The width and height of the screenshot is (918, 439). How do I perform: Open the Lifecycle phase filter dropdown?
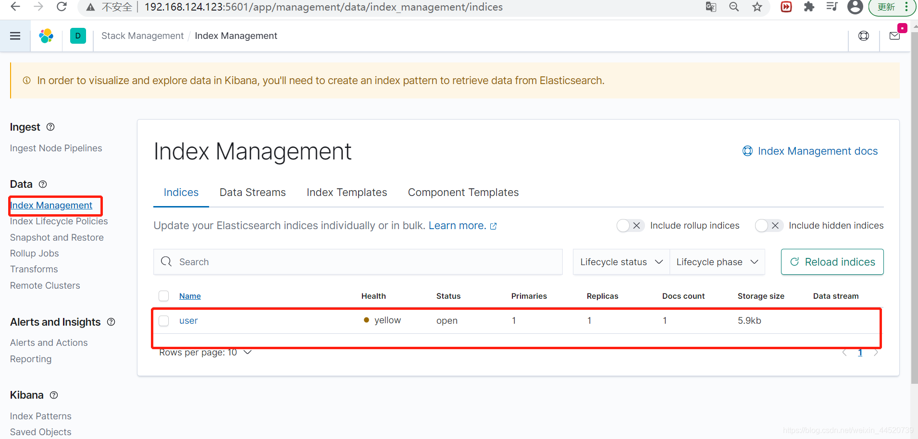pos(717,262)
